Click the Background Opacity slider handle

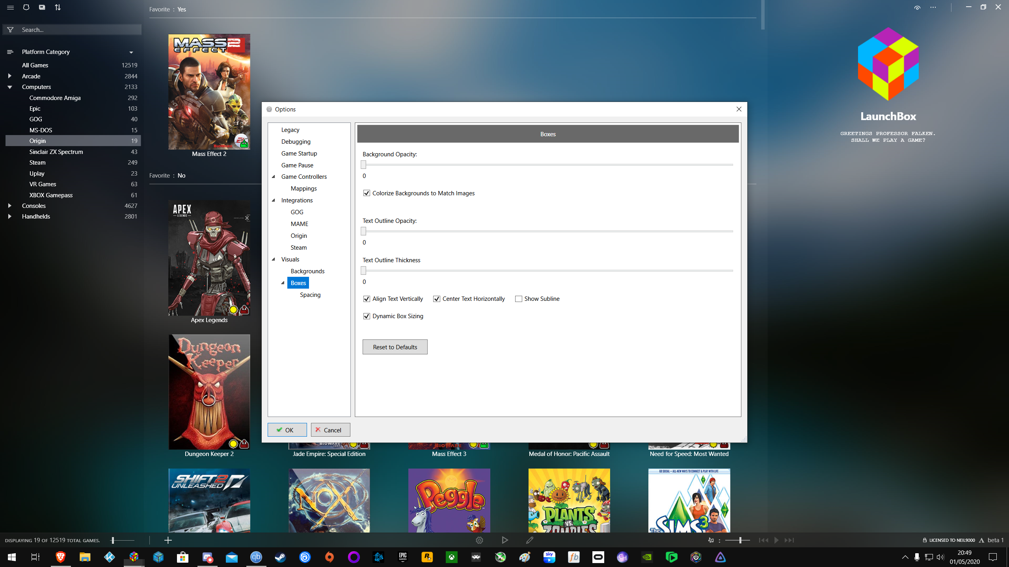(x=363, y=165)
